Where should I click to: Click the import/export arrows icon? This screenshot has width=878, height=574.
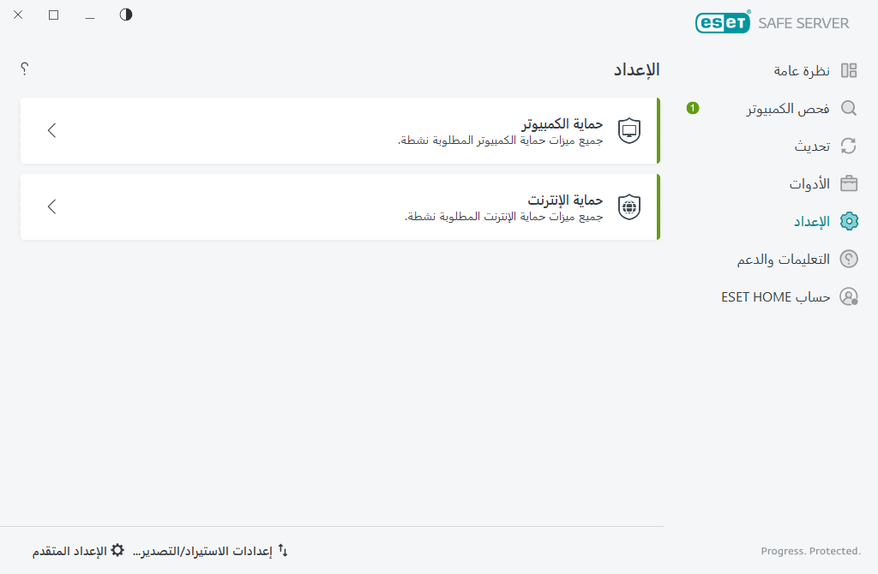click(x=283, y=551)
